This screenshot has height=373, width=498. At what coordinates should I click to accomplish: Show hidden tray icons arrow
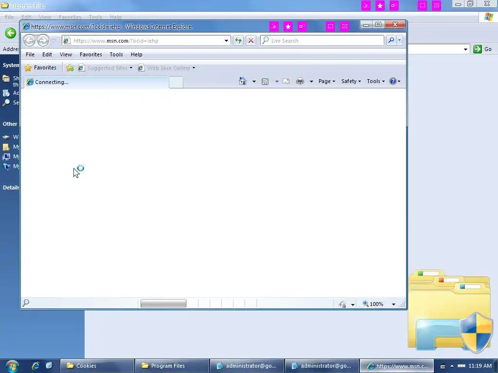point(452,366)
